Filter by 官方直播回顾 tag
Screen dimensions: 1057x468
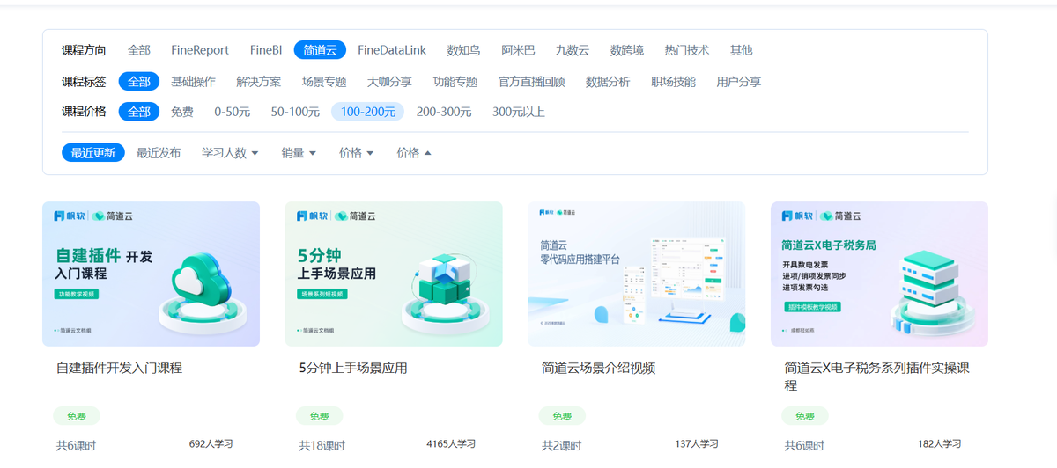point(531,82)
